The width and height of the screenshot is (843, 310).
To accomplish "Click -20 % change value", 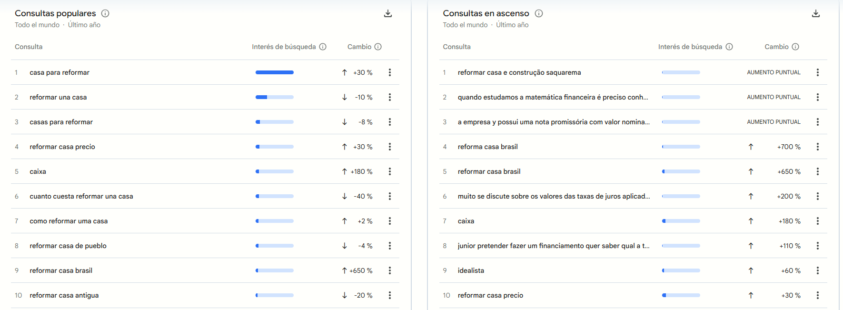I will pos(363,295).
